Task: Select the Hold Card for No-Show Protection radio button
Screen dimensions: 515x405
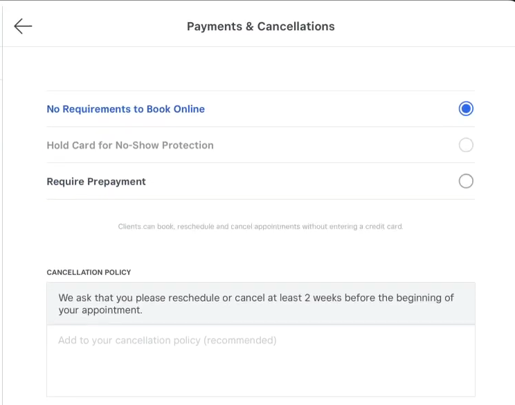Action: tap(466, 145)
